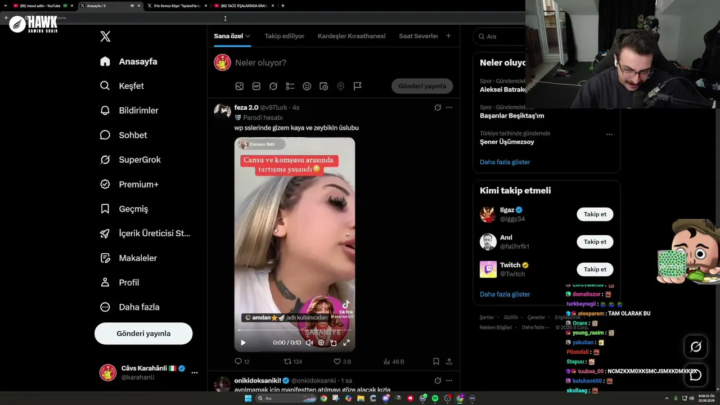Screen dimensions: 720x405
Task: Open video settings gear icon
Action: [321, 343]
